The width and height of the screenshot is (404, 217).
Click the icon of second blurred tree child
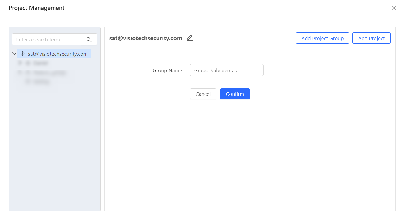click(28, 73)
